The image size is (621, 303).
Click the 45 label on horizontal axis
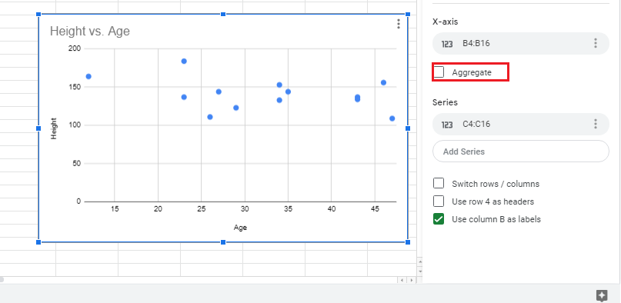[x=374, y=209]
